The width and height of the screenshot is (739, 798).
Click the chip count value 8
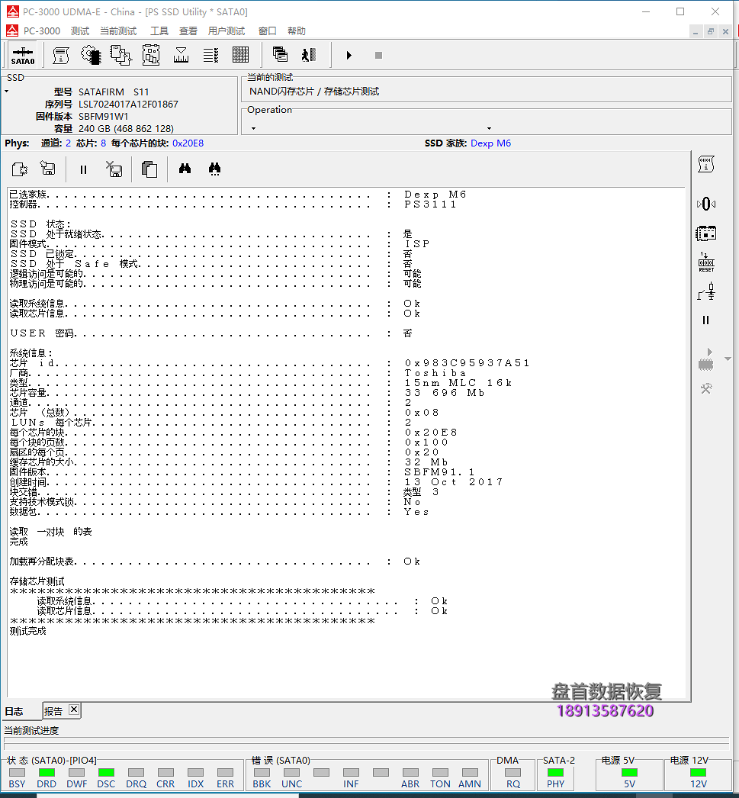pyautogui.click(x=103, y=143)
